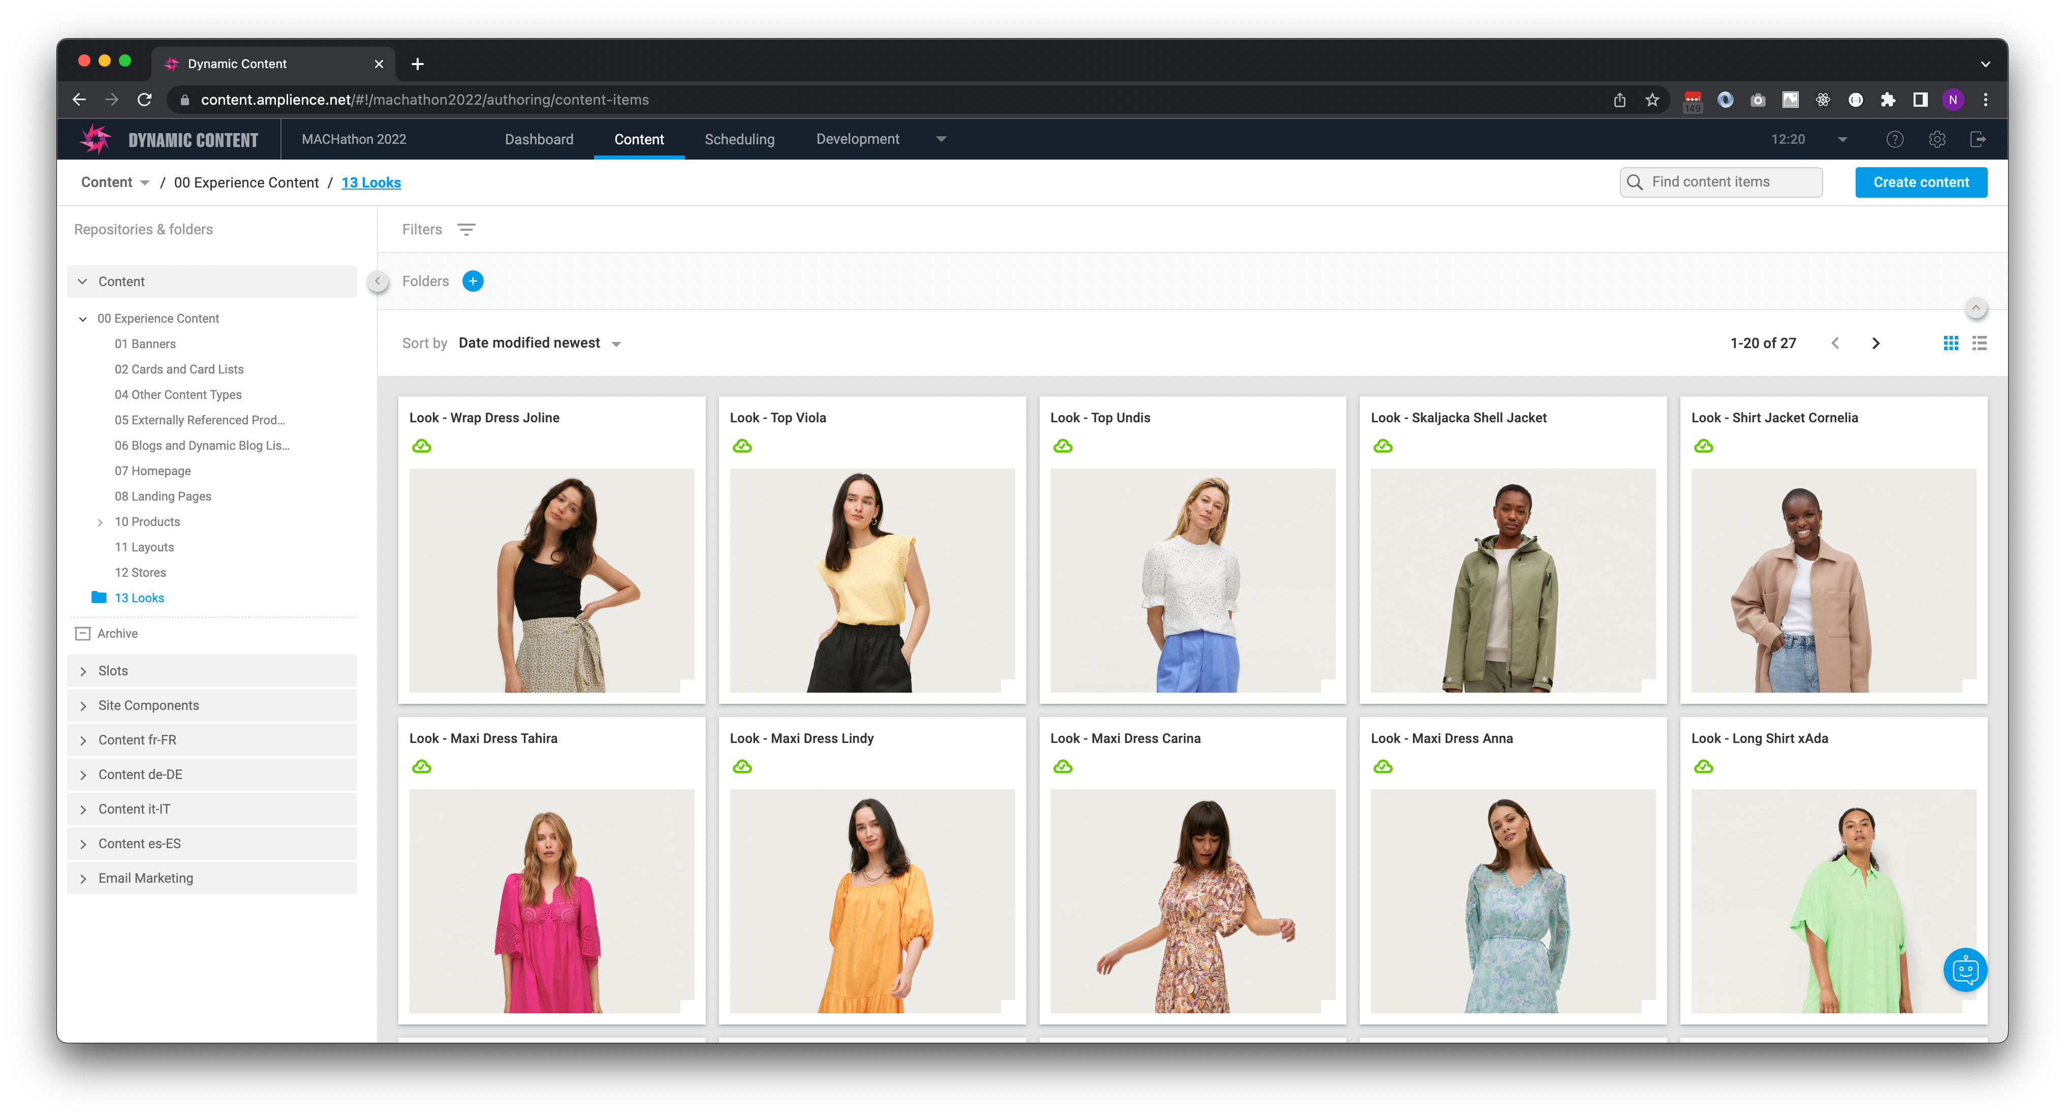Open the help question mark icon
The image size is (2065, 1118).
click(x=1895, y=139)
